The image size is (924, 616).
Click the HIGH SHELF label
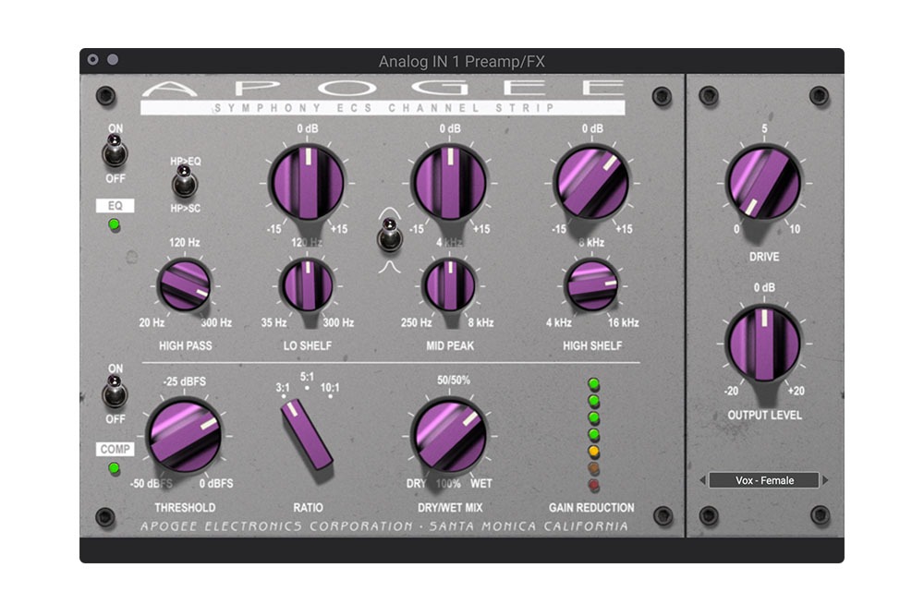592,345
